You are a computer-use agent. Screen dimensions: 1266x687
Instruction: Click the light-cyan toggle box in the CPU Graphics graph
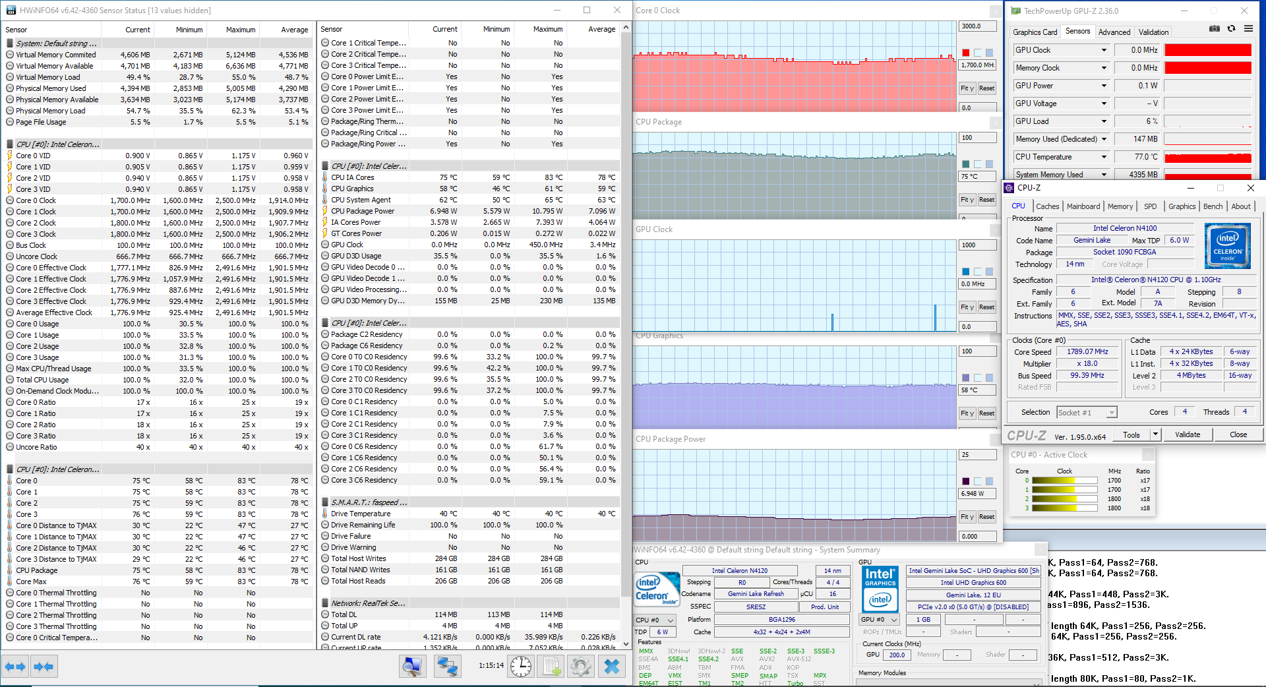[x=977, y=378]
